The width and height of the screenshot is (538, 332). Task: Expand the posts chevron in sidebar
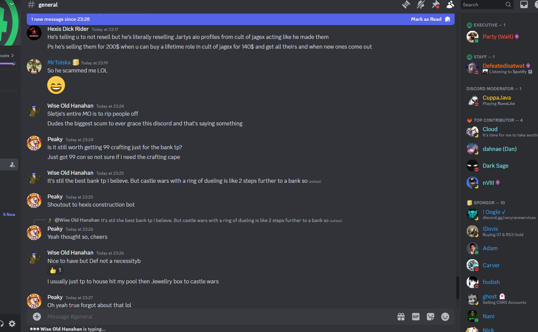point(12,56)
